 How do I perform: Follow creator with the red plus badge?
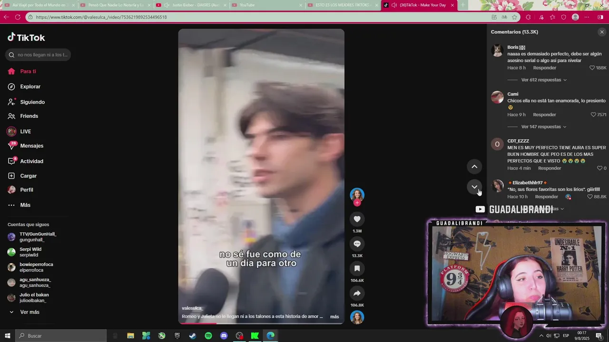pos(357,203)
